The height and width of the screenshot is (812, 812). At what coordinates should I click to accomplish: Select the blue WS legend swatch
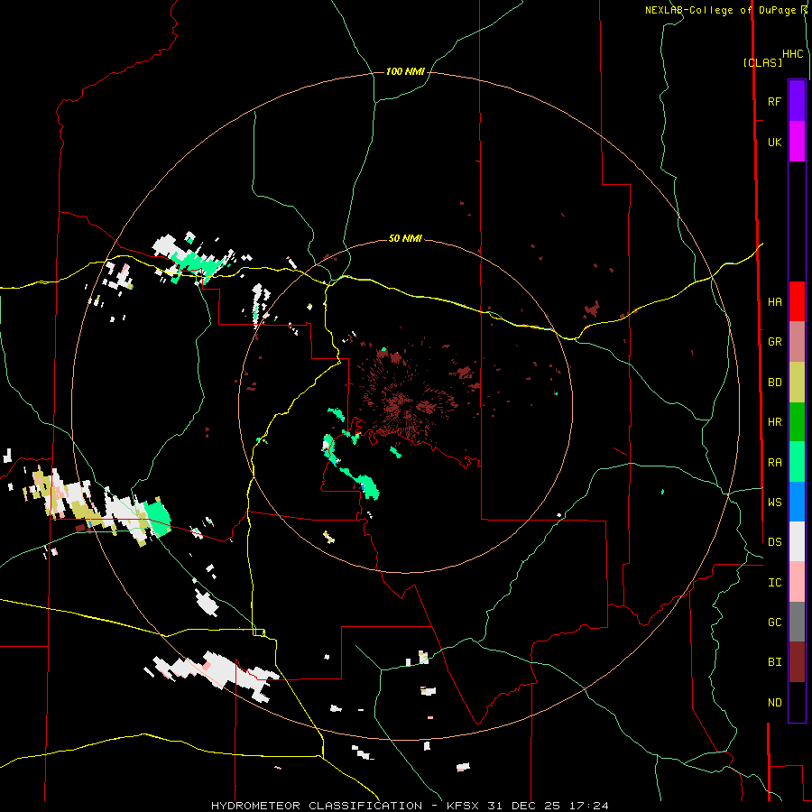[797, 502]
